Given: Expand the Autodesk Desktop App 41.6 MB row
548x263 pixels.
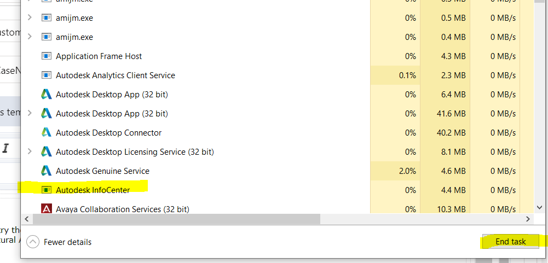Looking at the screenshot, I should (30, 114).
